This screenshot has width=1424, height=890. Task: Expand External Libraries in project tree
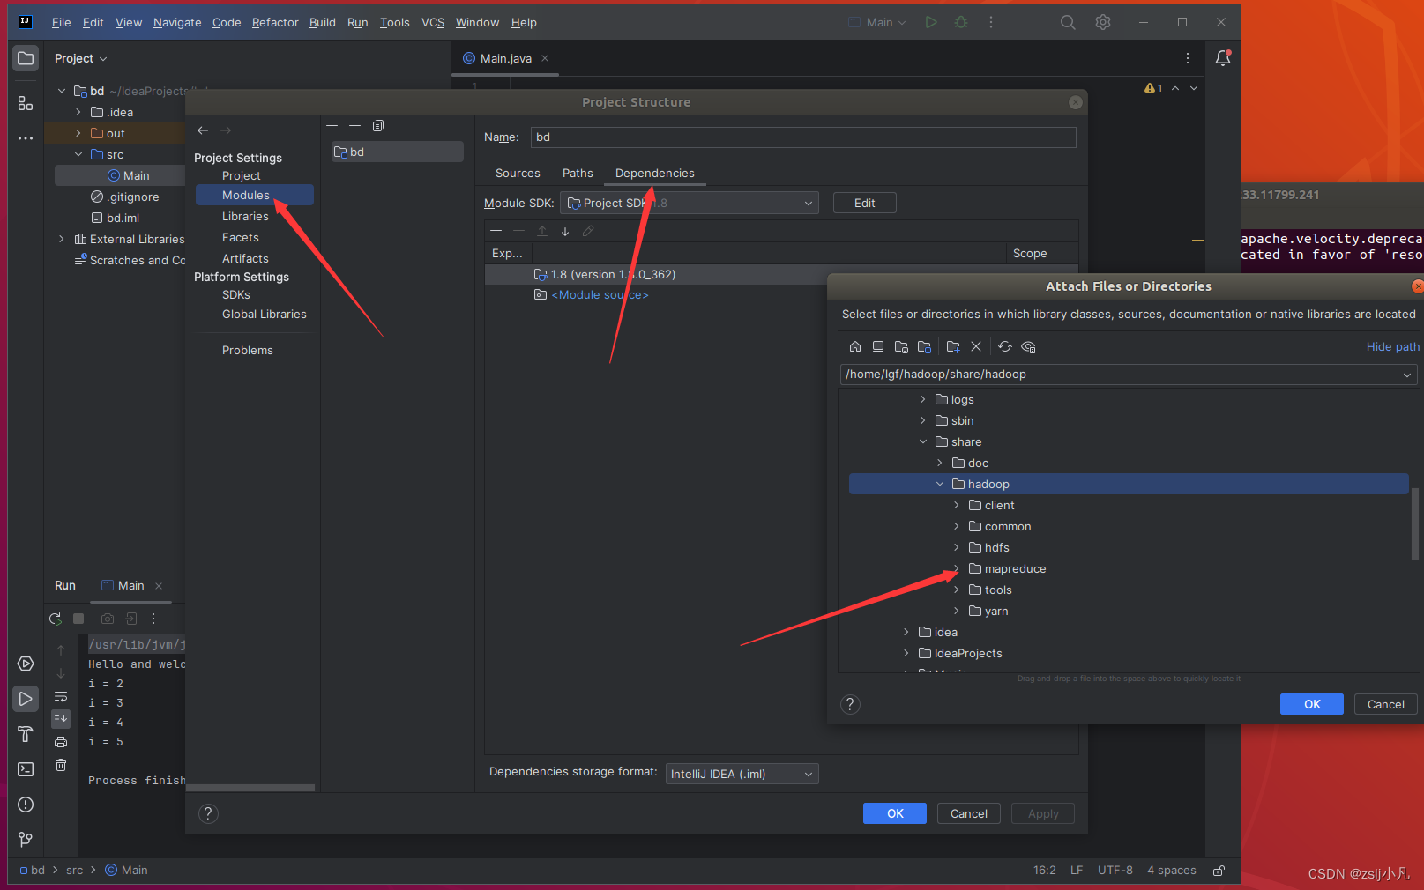61,240
